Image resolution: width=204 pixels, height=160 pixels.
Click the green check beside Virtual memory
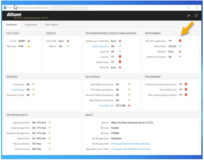[50, 149]
